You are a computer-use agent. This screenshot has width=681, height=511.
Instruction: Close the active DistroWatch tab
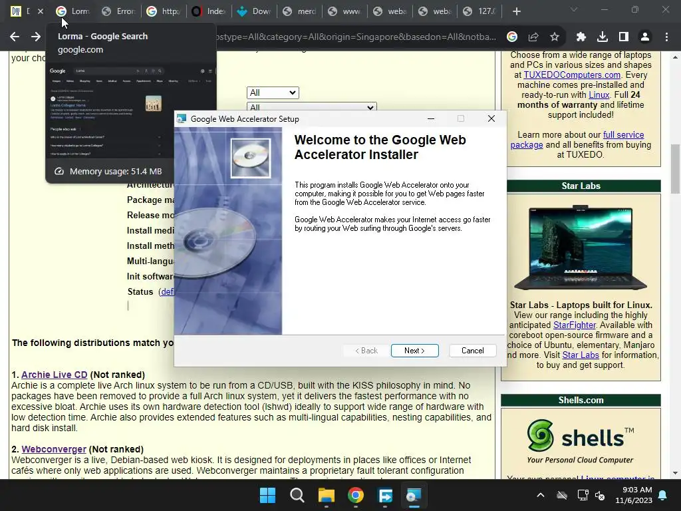[41, 11]
